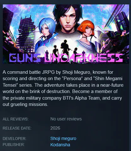Click the purple word GUNS in logo

[25, 58]
